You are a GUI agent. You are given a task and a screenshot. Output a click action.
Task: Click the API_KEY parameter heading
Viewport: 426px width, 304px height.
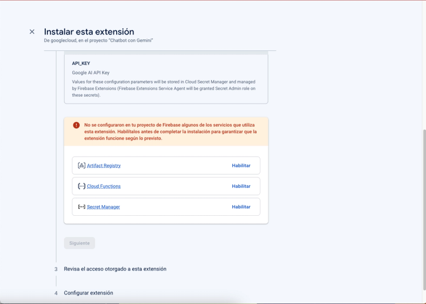(x=81, y=63)
